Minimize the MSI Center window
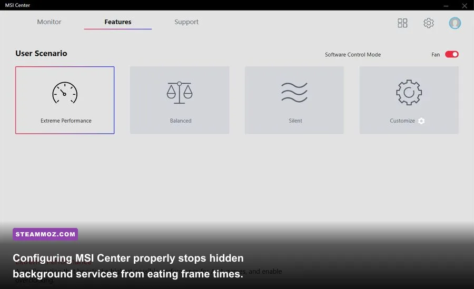Screen dimensions: 474x289 (446, 6)
